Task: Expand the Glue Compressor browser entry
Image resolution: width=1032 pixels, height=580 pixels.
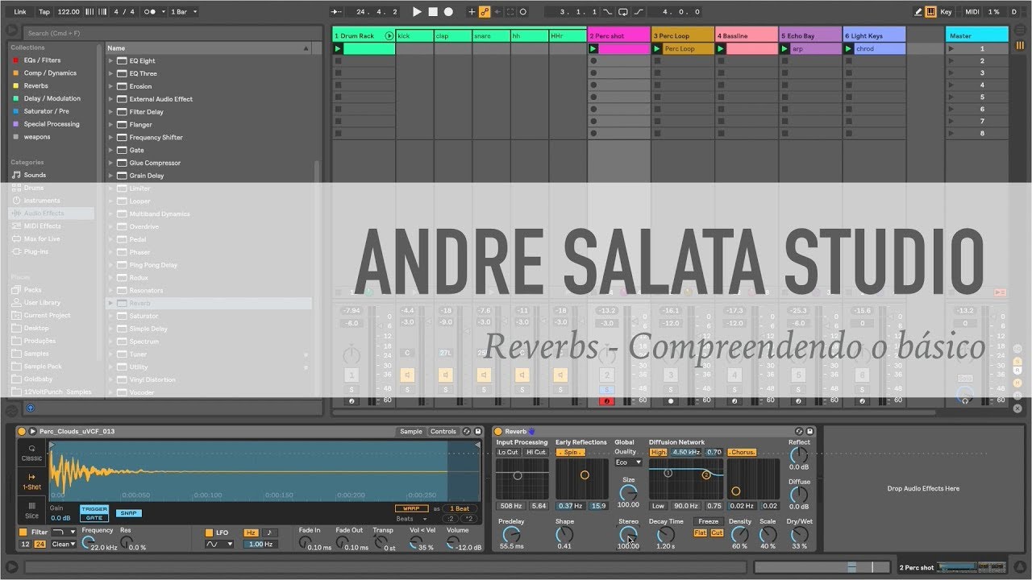Action: 111,163
